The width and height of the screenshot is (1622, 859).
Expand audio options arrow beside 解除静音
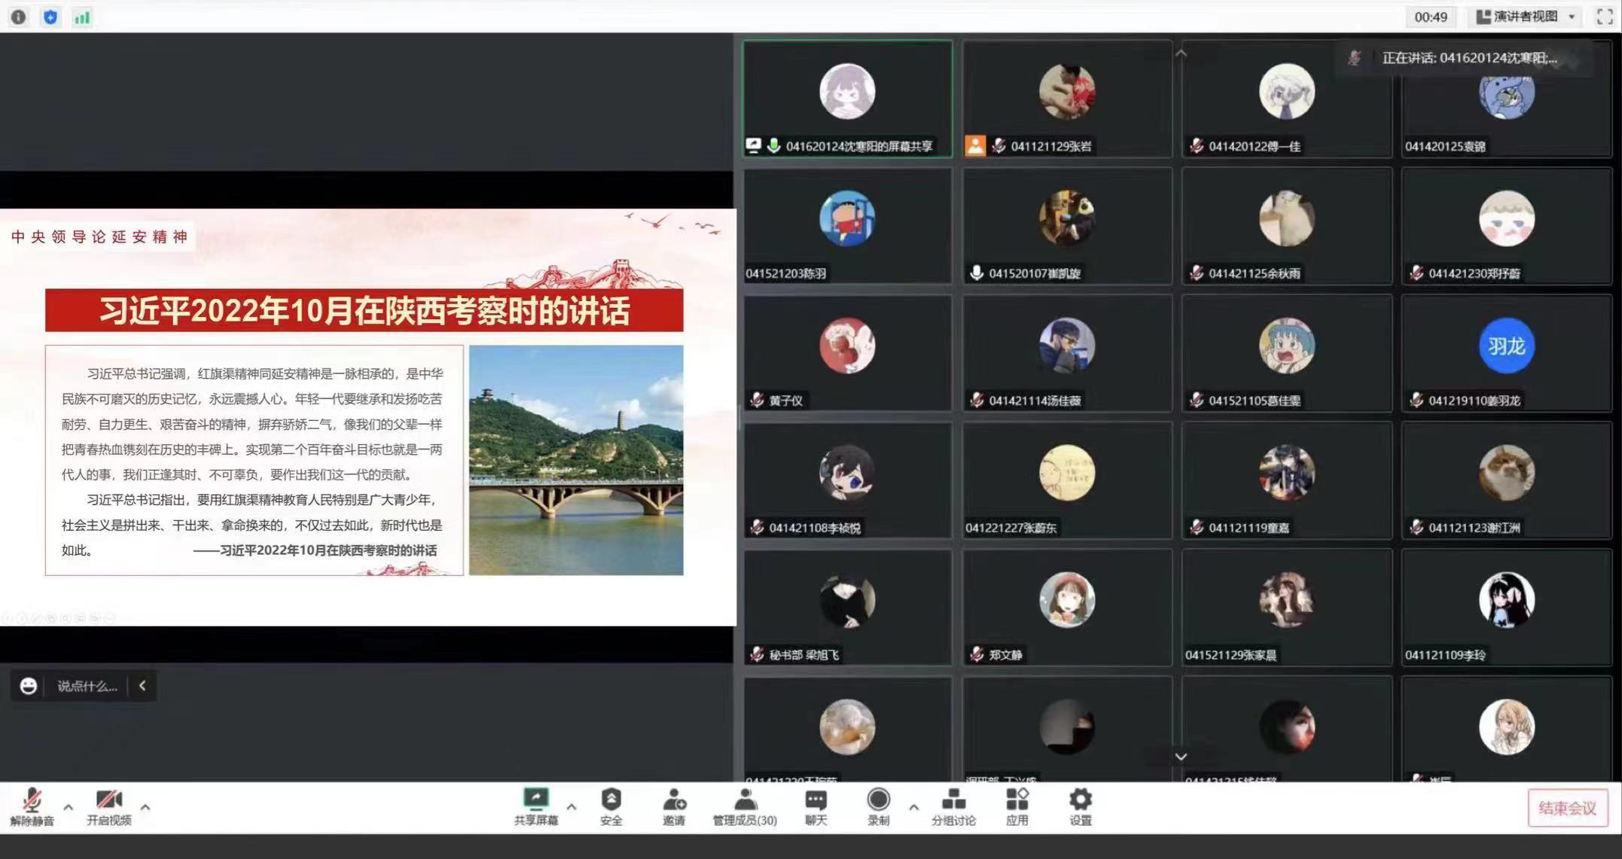69,807
